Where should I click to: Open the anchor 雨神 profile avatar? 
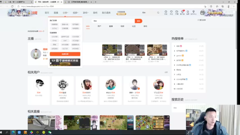coord(36,54)
